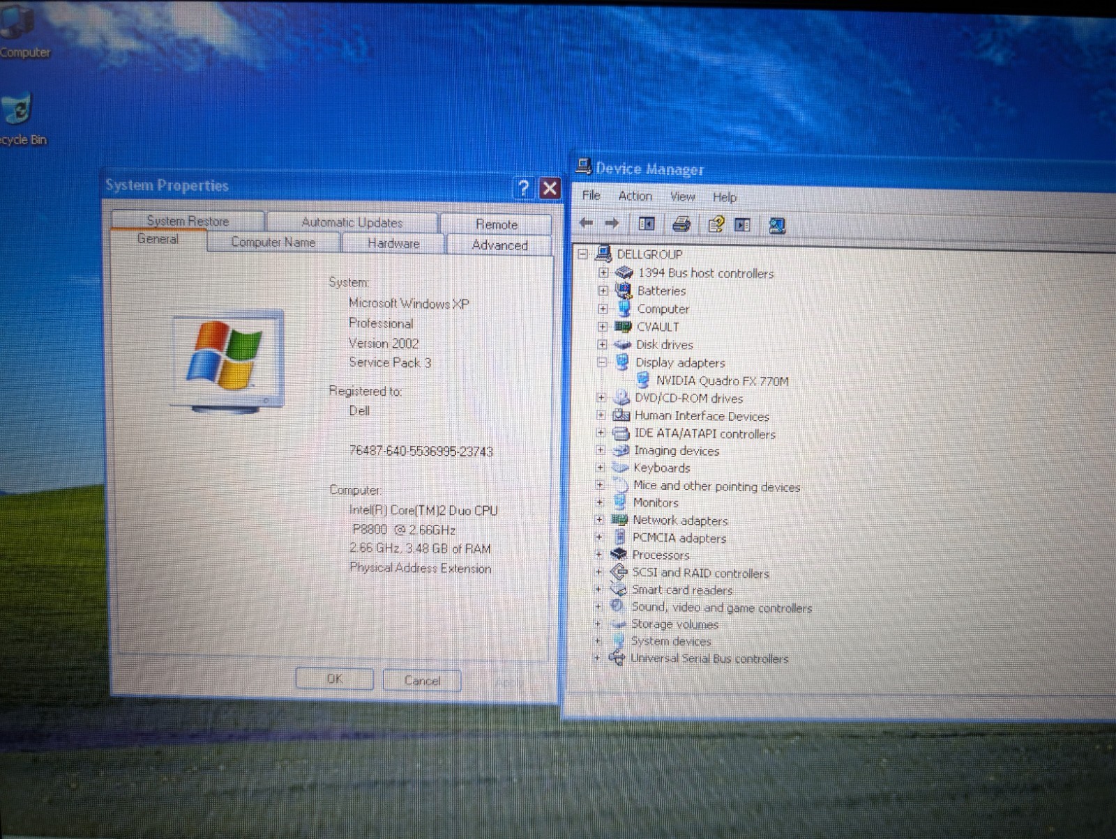The height and width of the screenshot is (839, 1116).
Task: Select the Keyboards icon
Action: tap(620, 468)
